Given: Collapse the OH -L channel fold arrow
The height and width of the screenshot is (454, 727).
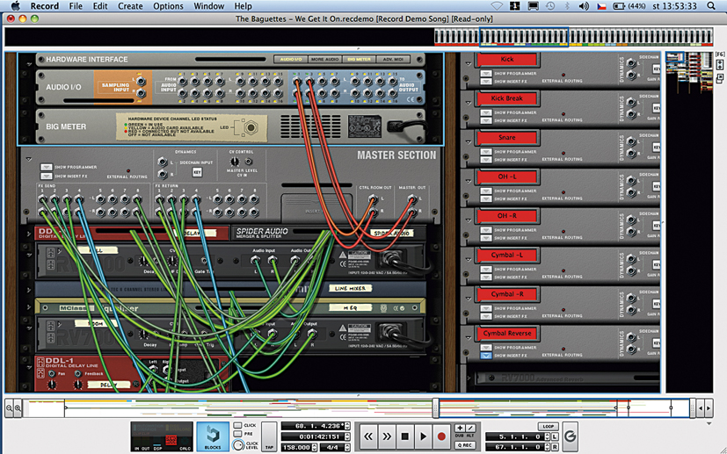Looking at the screenshot, I should [x=469, y=182].
